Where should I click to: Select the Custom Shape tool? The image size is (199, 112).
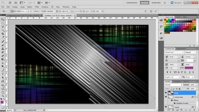(x=3, y=81)
